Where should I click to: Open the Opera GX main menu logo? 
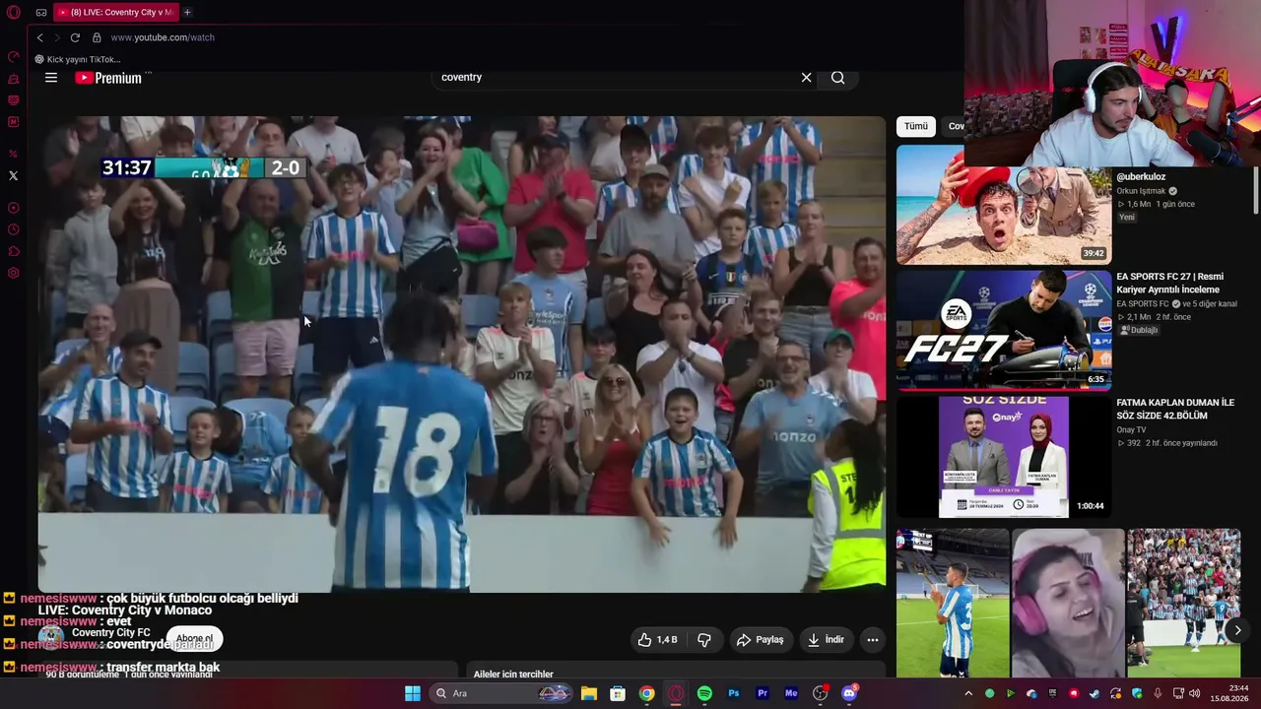(x=14, y=13)
